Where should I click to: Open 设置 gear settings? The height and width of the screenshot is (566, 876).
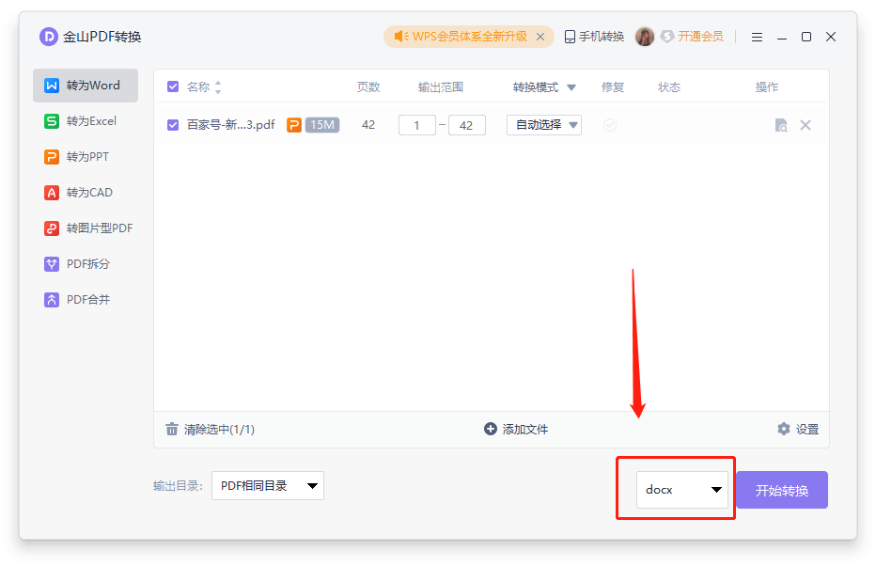[798, 429]
